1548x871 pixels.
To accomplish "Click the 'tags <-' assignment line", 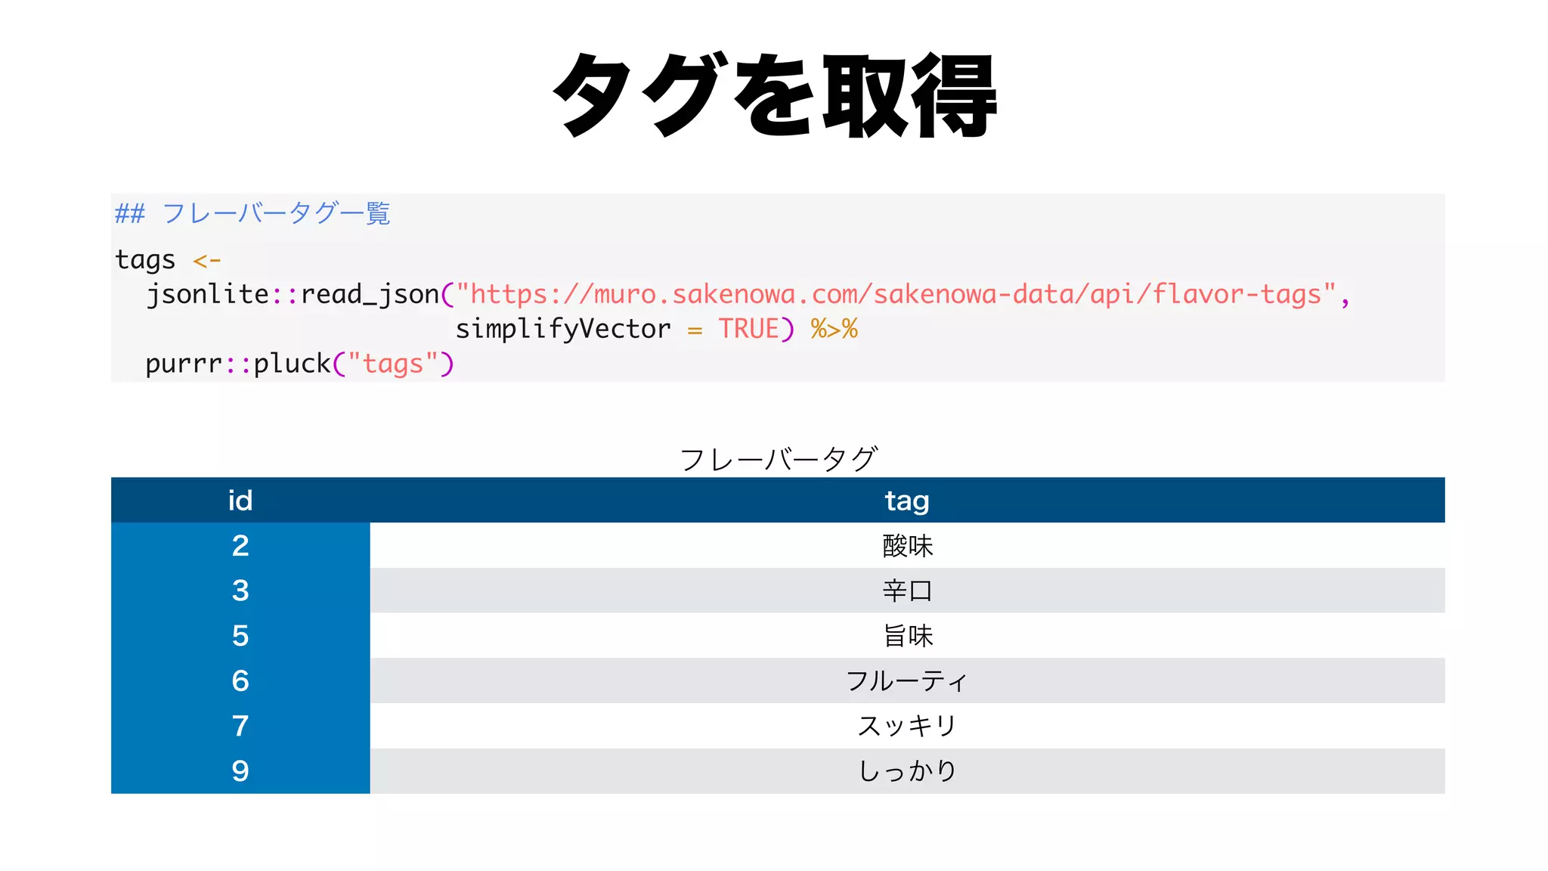I will [x=168, y=260].
